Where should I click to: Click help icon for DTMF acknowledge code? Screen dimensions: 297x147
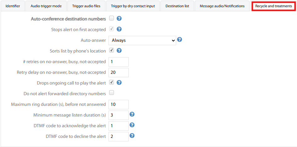[x=132, y=125]
